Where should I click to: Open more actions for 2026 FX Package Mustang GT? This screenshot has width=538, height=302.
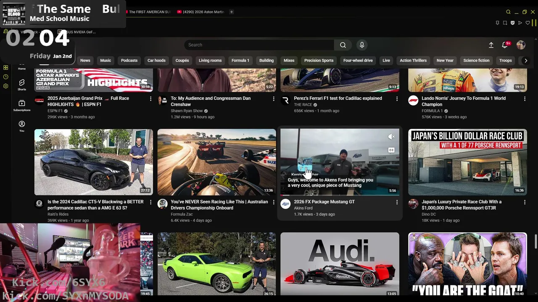(397, 202)
